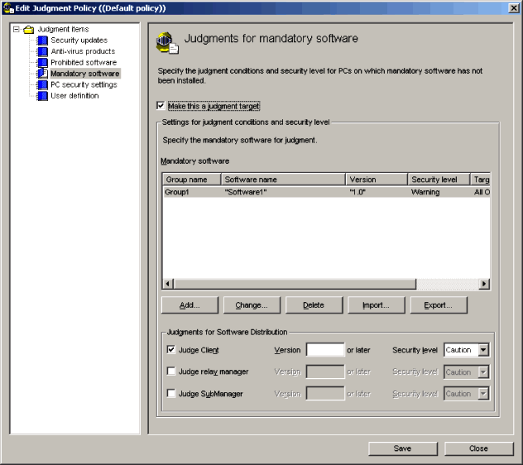Image resolution: width=523 pixels, height=465 pixels.
Task: Uncheck the Judge Client checkbox
Action: tap(171, 350)
